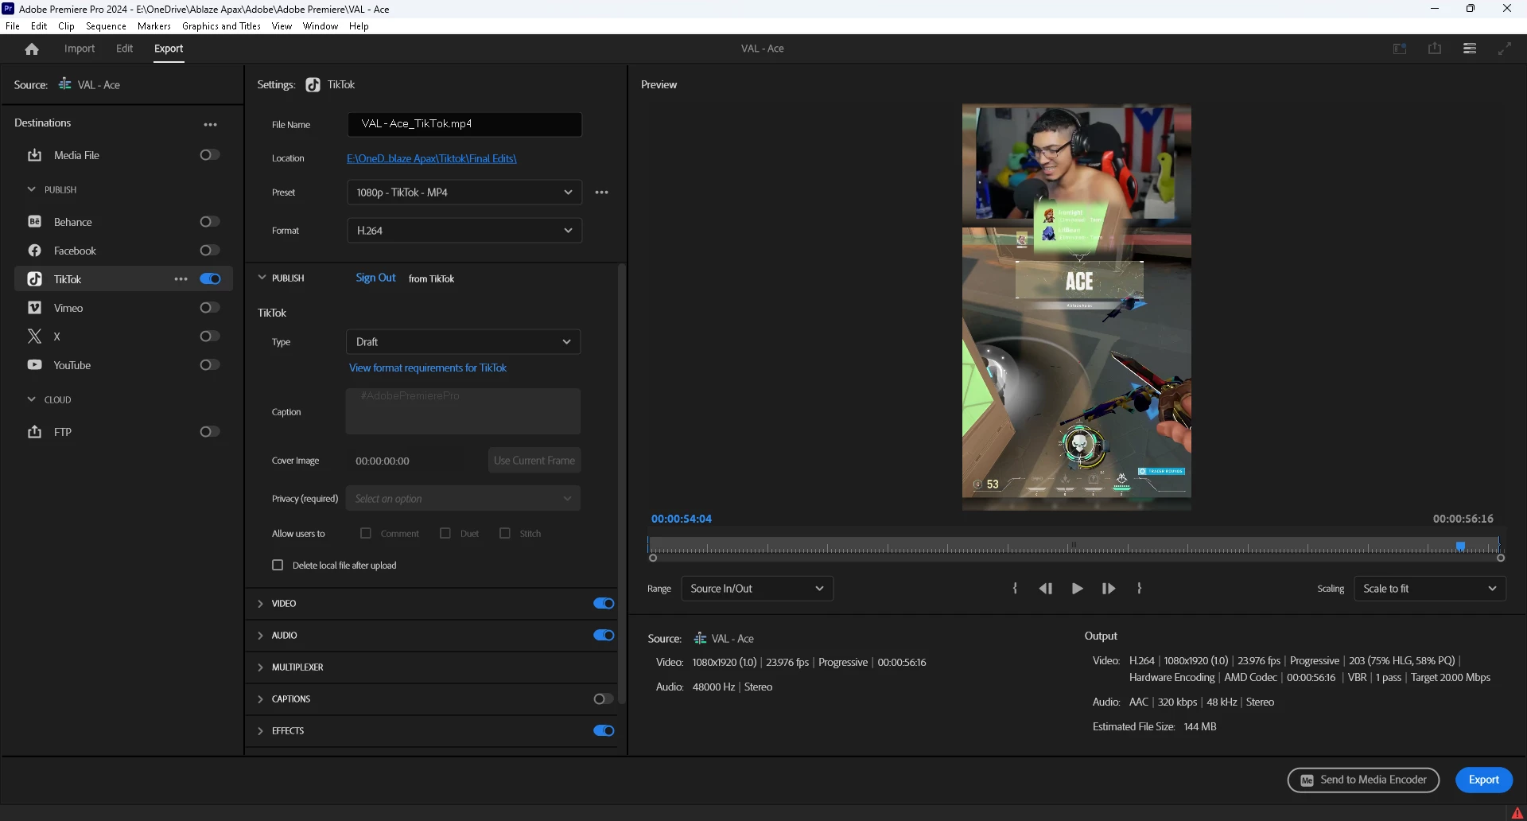Click the settings panel vertical scrollbar
This screenshot has height=821, width=1527.
click(622, 484)
